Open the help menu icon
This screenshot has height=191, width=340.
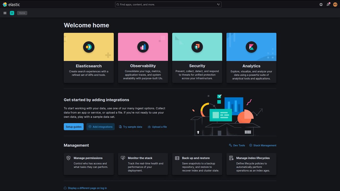click(x=321, y=5)
